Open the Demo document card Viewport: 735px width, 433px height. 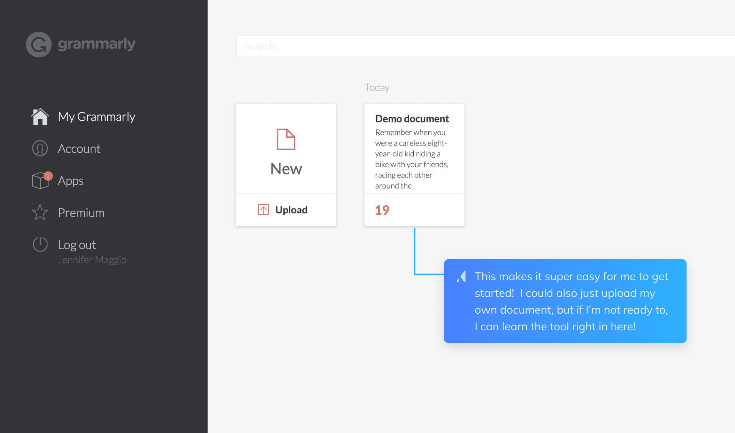pyautogui.click(x=414, y=165)
